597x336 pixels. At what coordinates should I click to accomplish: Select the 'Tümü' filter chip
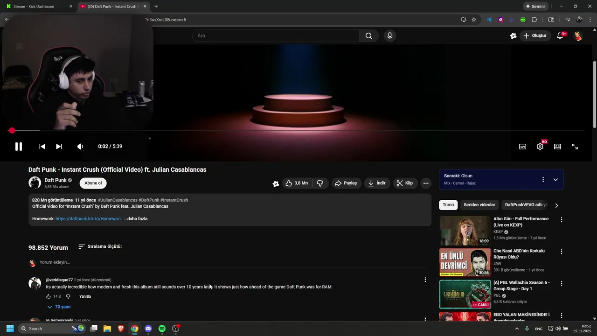coord(448,205)
